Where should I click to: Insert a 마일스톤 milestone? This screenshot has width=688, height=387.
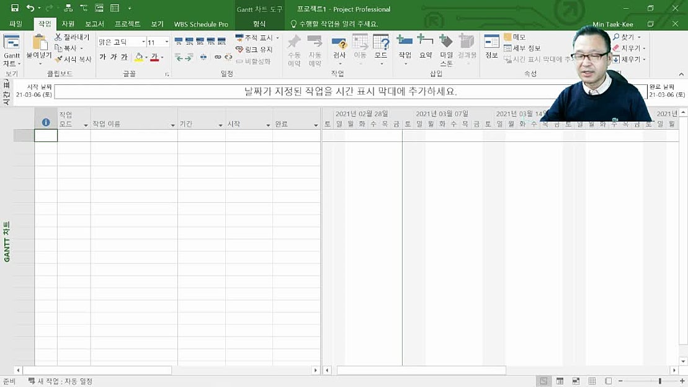[x=446, y=50]
